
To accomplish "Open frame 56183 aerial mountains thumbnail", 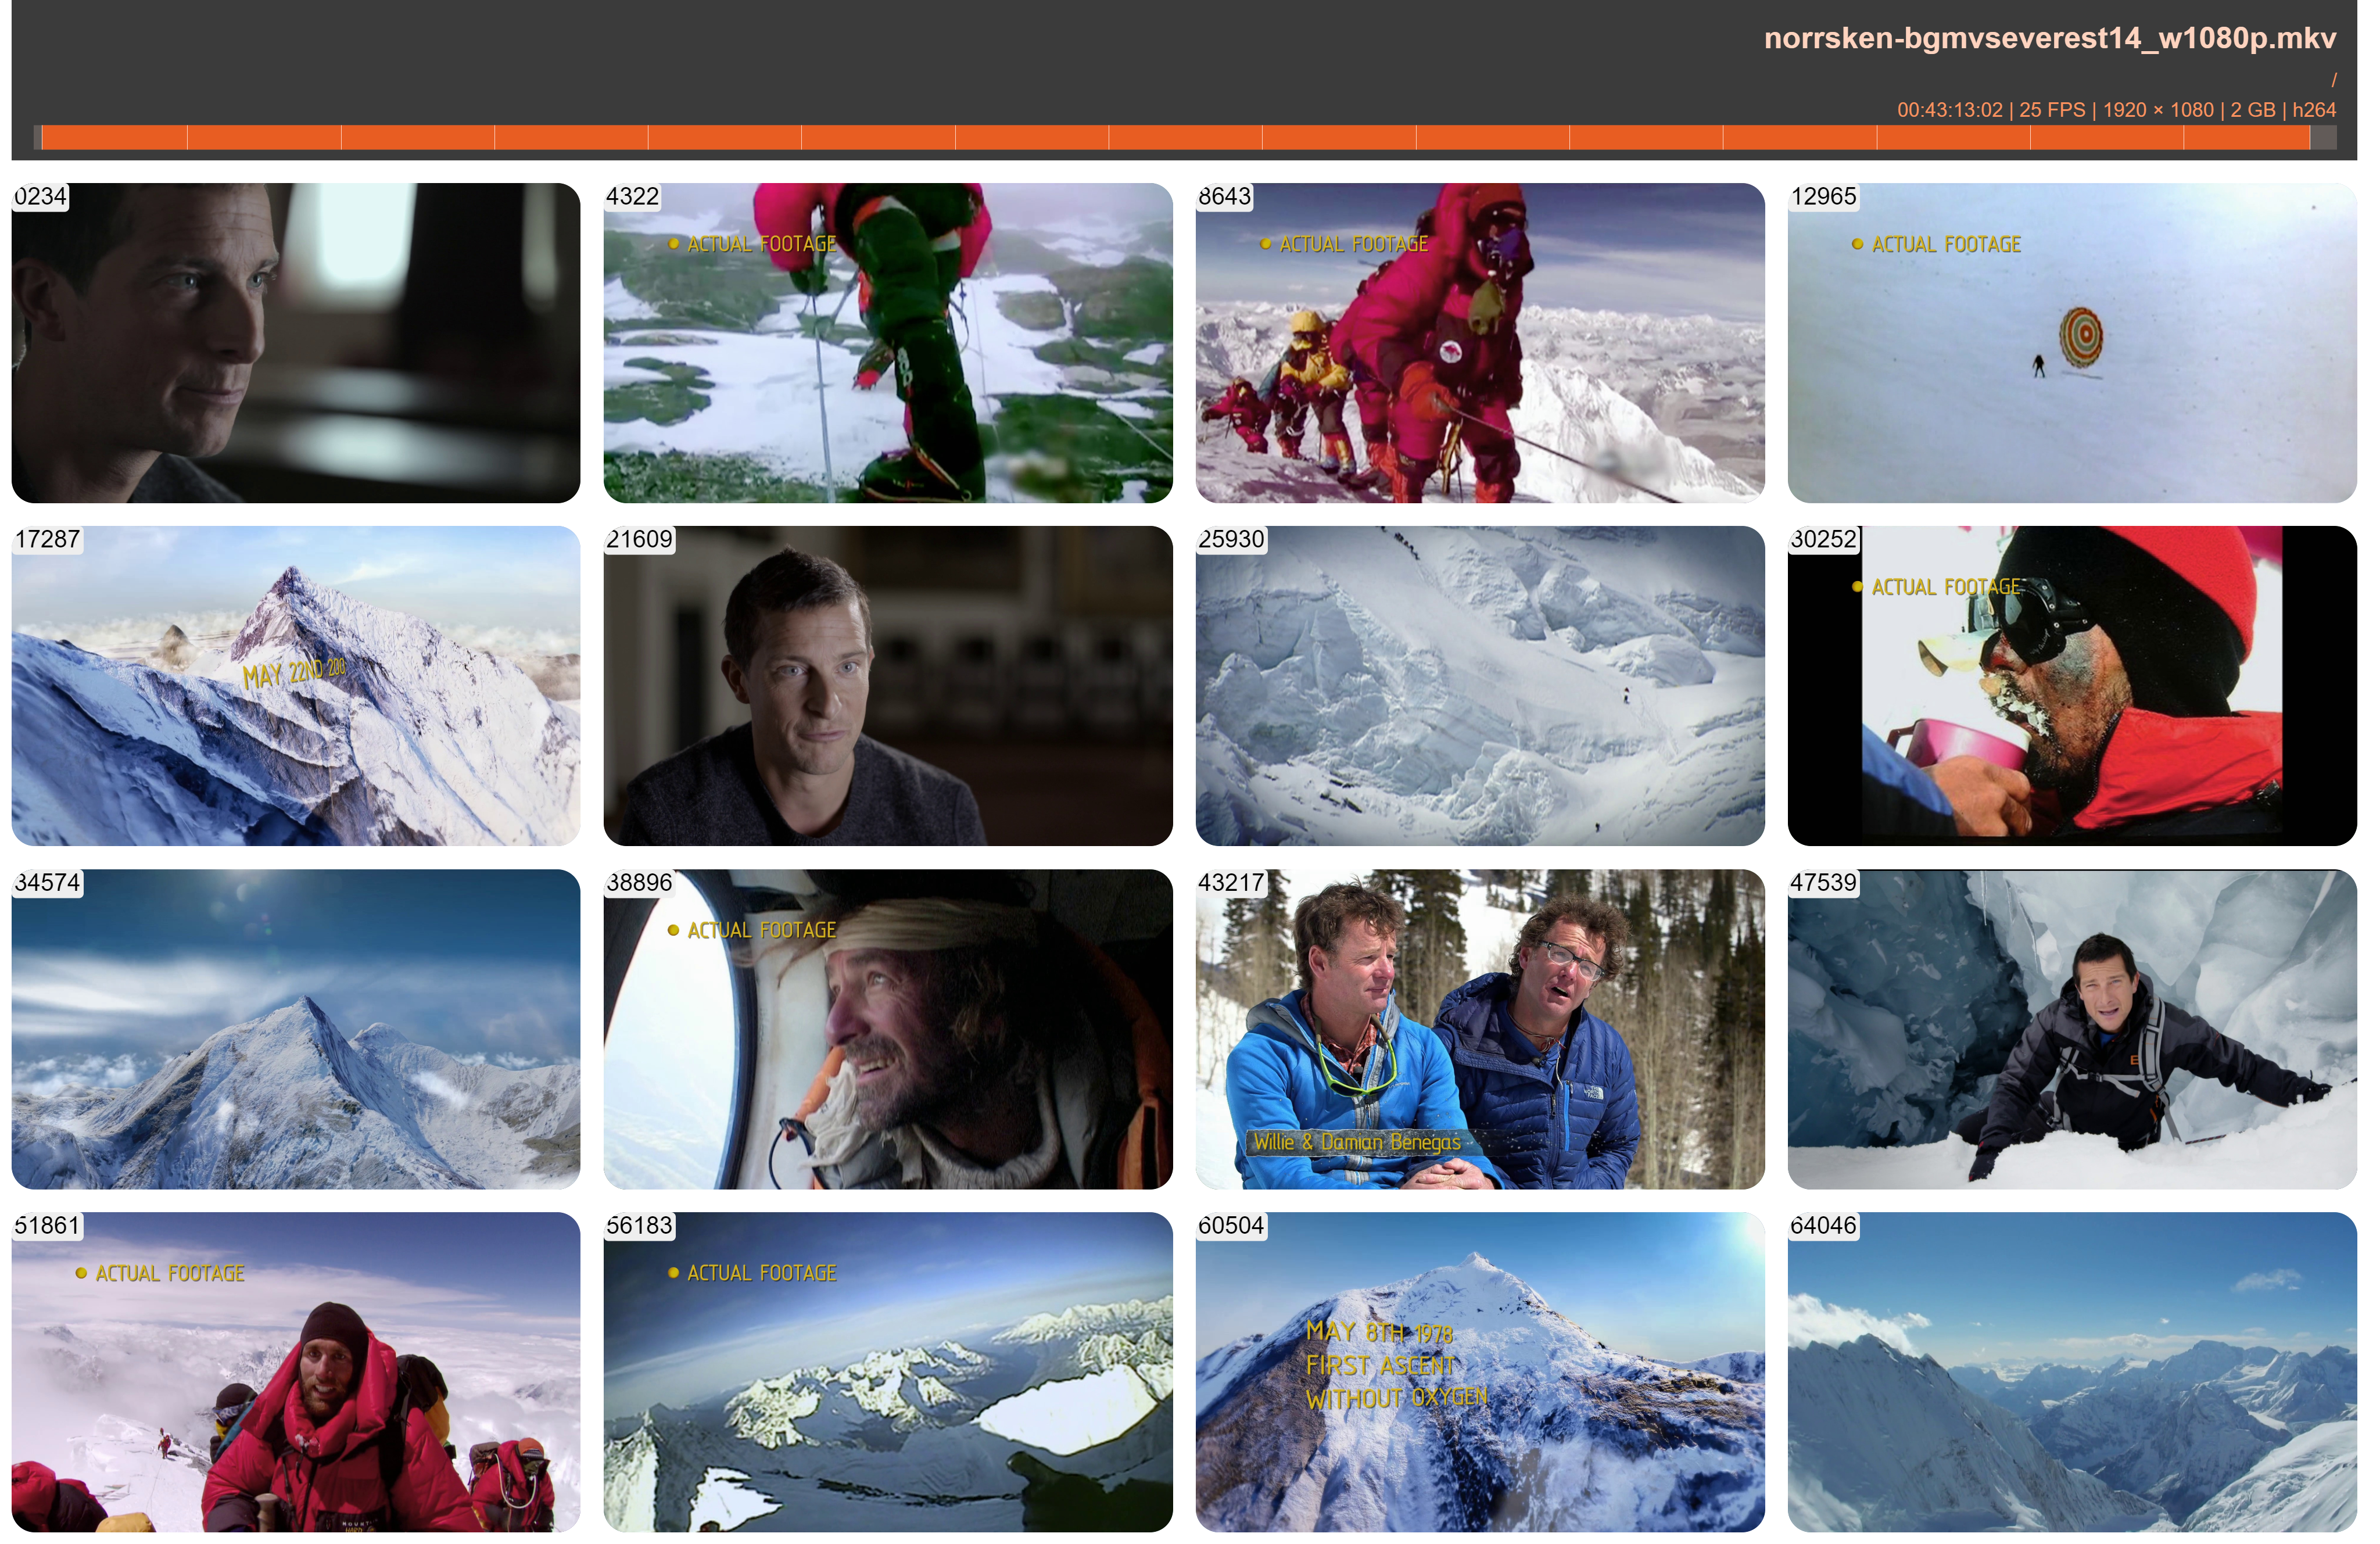I will (887, 1372).
